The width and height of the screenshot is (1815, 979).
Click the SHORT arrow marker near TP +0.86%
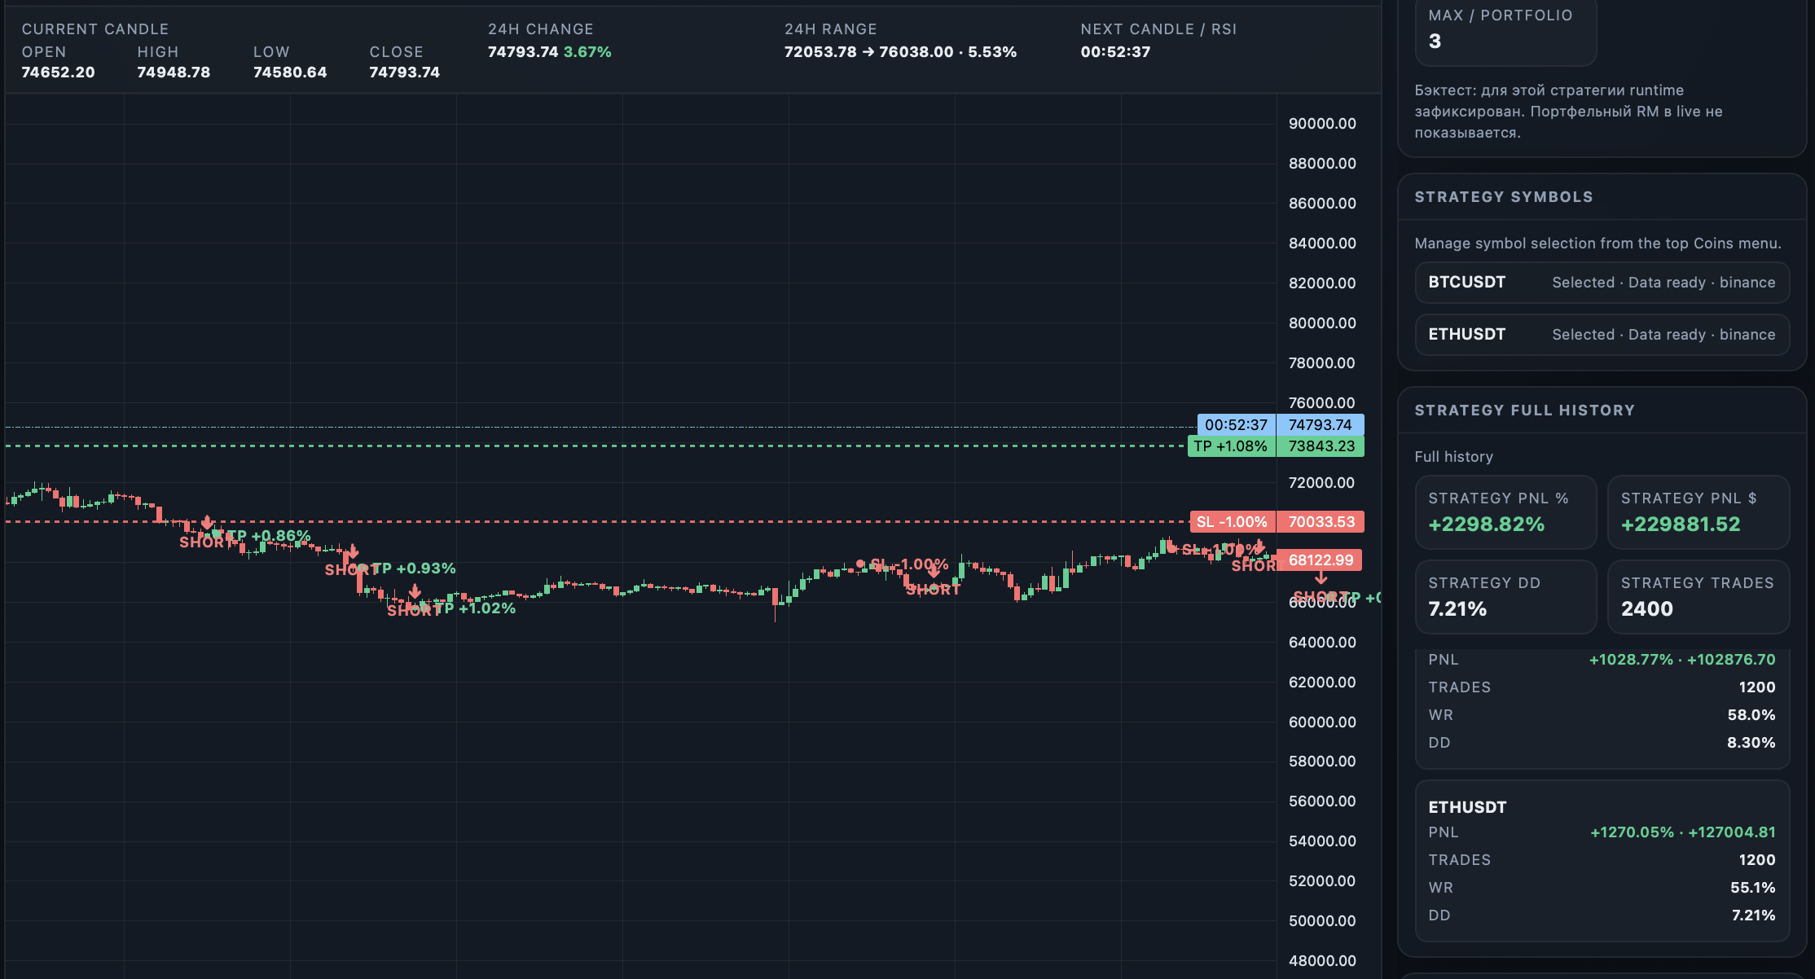pos(208,523)
